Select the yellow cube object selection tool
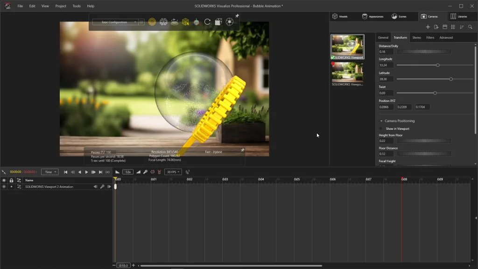 pyautogui.click(x=185, y=22)
